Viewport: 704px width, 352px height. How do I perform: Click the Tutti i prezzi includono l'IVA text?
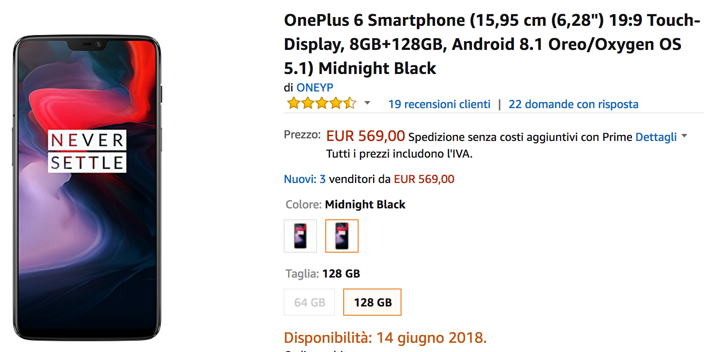pyautogui.click(x=399, y=154)
